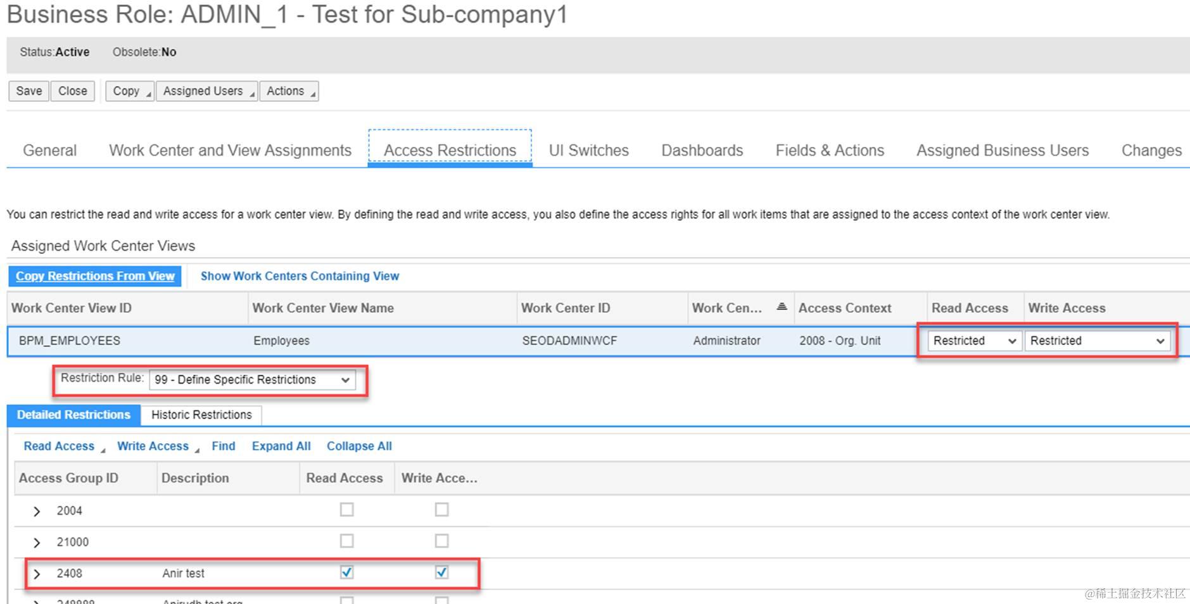Uncheck Write Access for group 2408

click(441, 572)
